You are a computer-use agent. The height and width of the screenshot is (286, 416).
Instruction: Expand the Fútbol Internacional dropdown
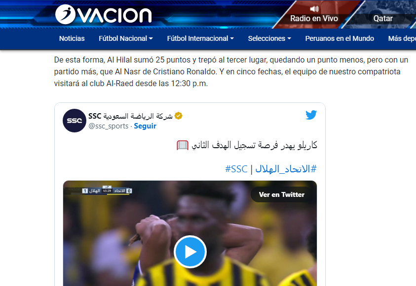coord(200,38)
